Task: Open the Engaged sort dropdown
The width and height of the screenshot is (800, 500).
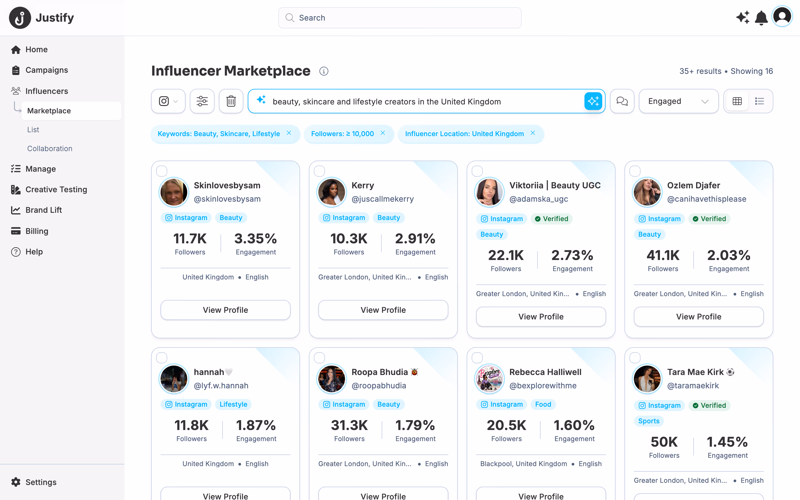Action: coord(678,101)
